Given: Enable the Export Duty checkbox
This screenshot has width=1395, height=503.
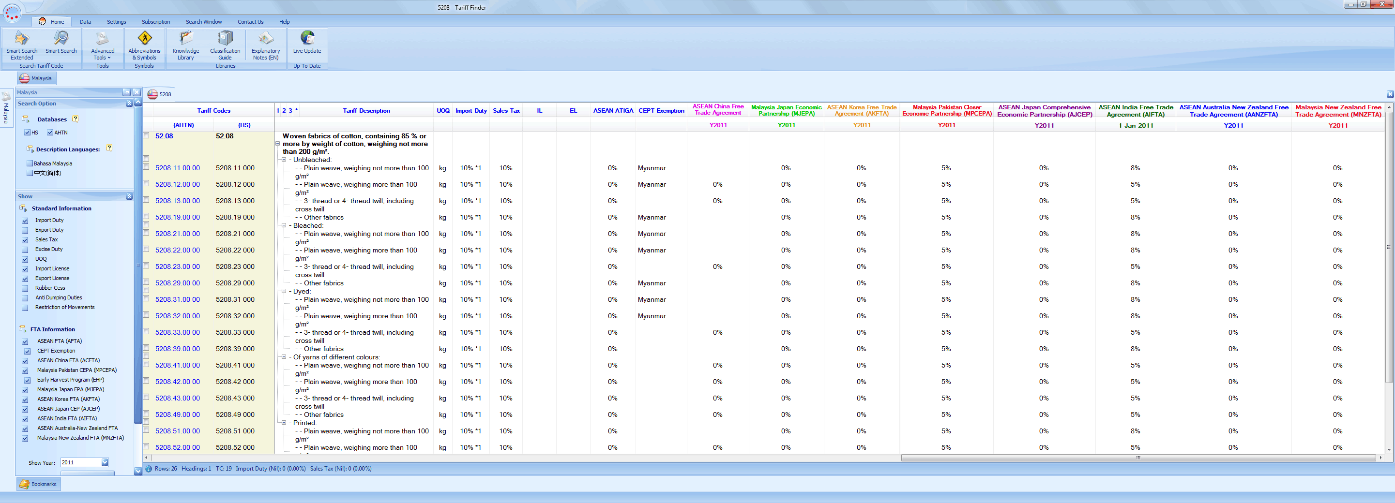Looking at the screenshot, I should [25, 230].
